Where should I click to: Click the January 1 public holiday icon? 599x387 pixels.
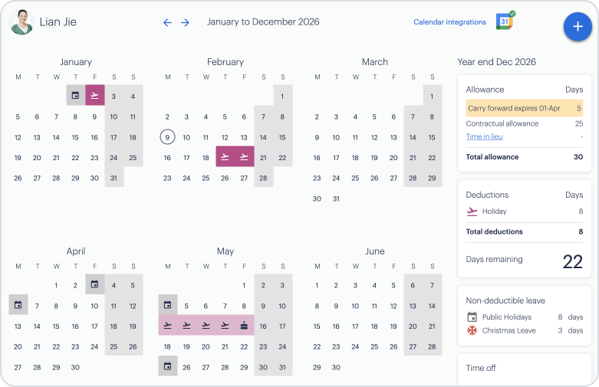(x=75, y=96)
